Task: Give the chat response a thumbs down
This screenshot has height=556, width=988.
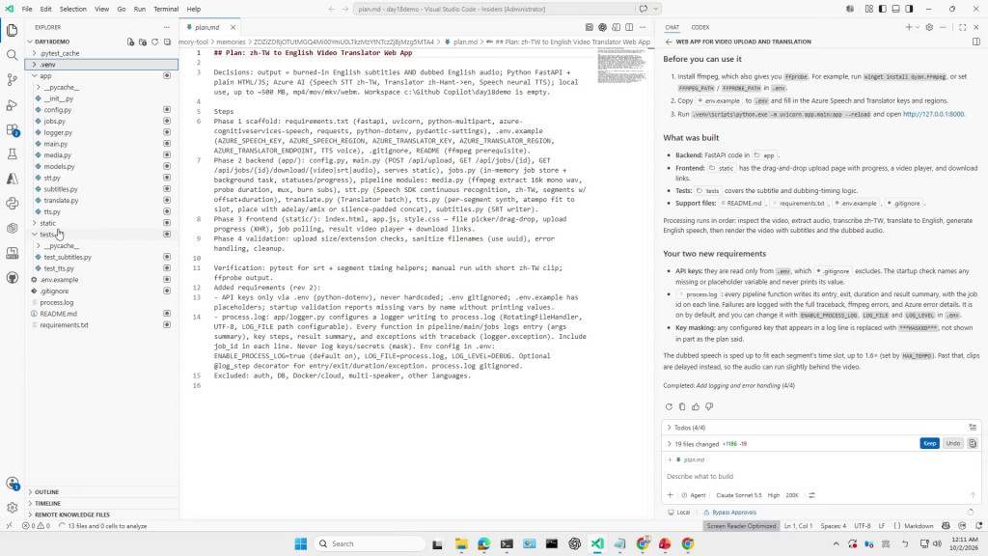Action: click(709, 407)
